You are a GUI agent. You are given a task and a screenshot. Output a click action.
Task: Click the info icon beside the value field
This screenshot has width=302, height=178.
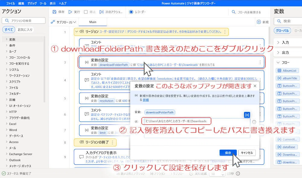click(254, 122)
